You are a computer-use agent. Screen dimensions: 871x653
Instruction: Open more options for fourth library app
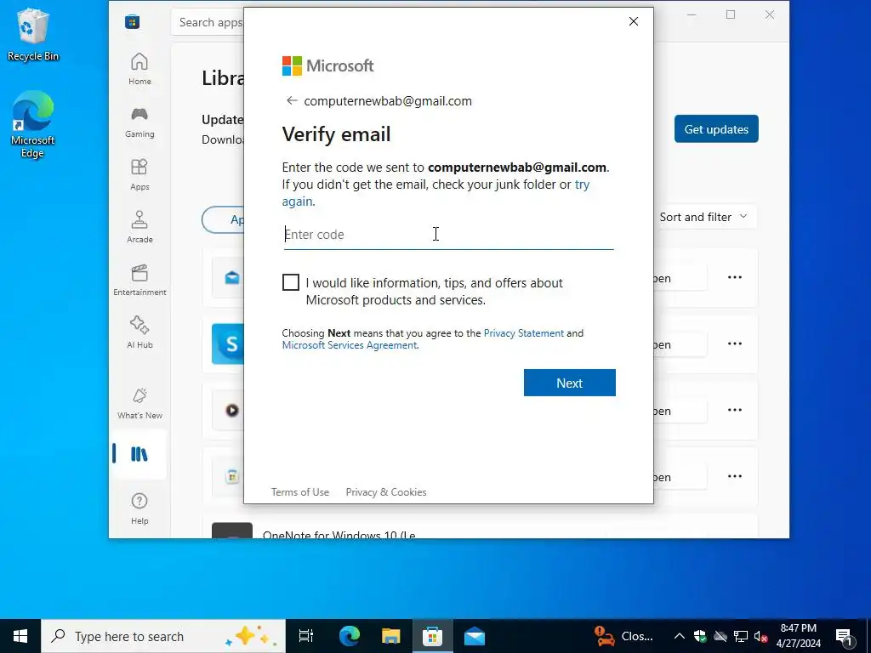pyautogui.click(x=734, y=476)
